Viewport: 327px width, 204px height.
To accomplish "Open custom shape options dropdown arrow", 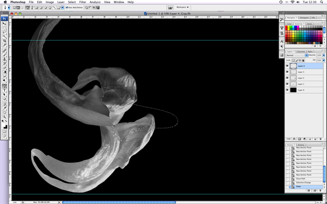I will tap(62, 8).
